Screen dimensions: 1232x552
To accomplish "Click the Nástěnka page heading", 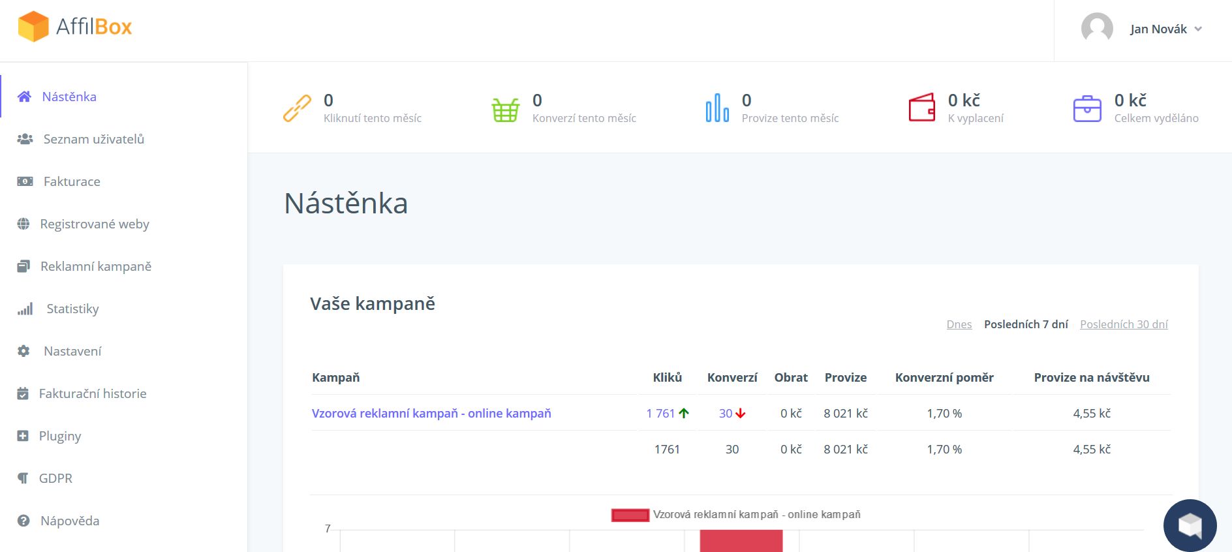I will coord(346,203).
